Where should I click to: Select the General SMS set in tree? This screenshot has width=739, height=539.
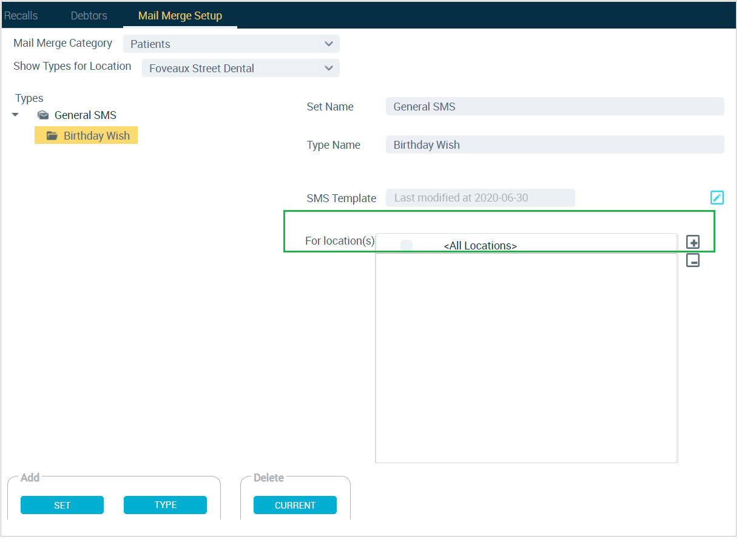(86, 115)
